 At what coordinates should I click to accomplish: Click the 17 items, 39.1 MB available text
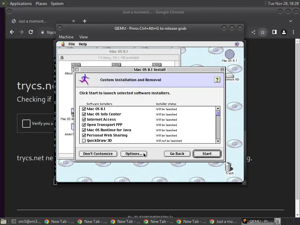pos(119,58)
